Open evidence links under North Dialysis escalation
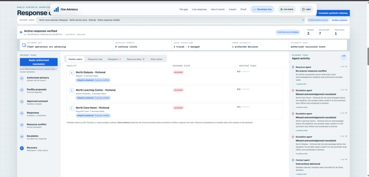369x177 pixels. pyautogui.click(x=302, y=154)
